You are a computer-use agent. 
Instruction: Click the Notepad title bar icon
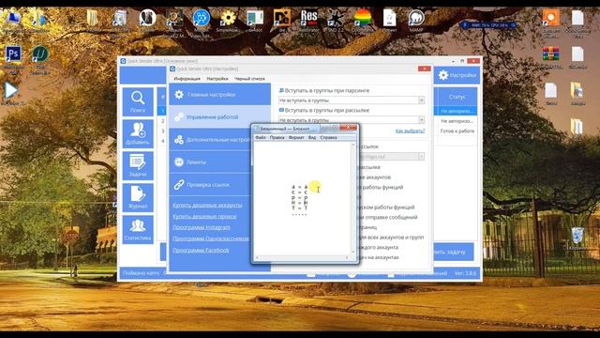pos(257,129)
